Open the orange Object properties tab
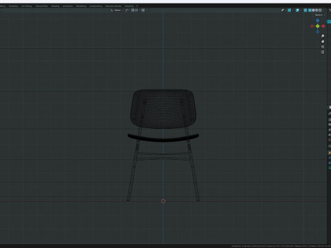This screenshot has height=248, width=331. (330, 153)
